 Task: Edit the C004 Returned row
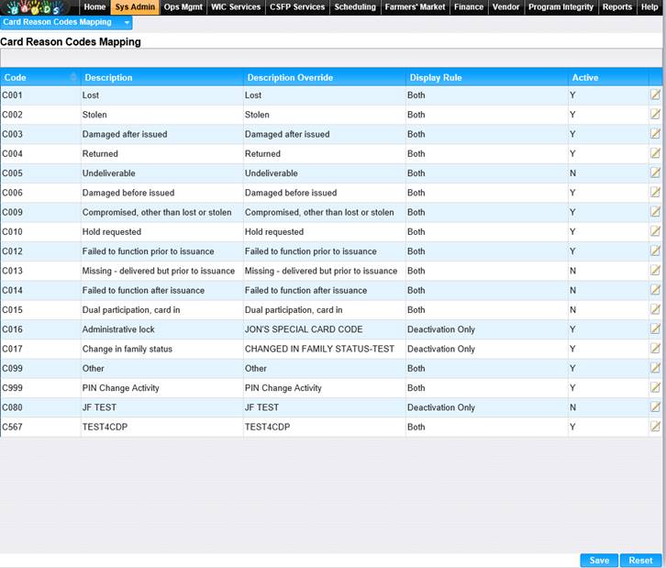coord(655,153)
